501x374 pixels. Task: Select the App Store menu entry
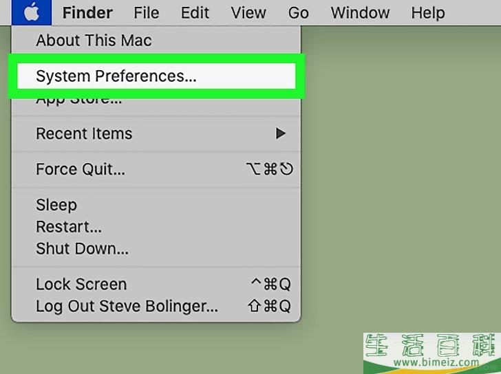78,100
